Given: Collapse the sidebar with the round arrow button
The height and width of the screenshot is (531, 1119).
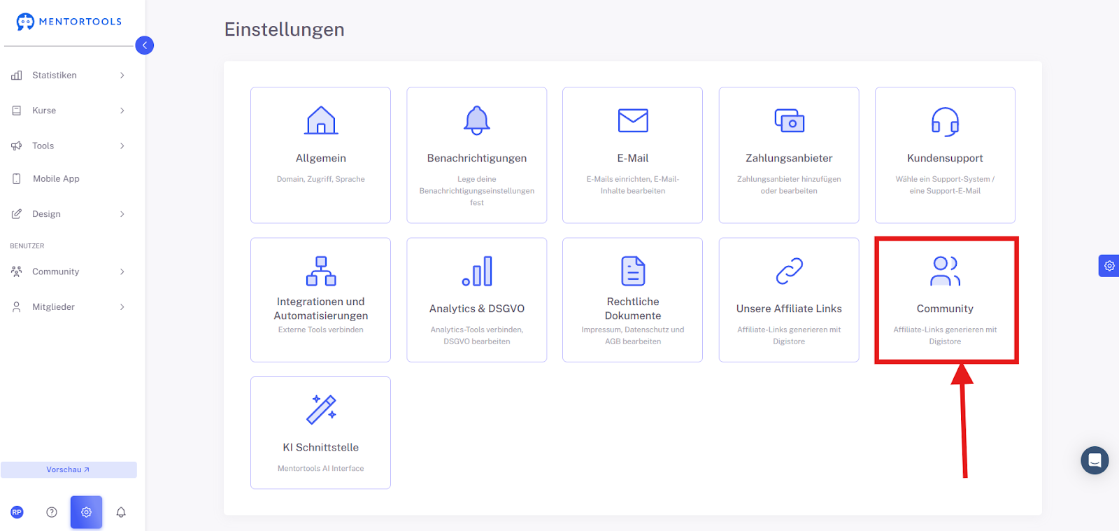Looking at the screenshot, I should tap(145, 45).
